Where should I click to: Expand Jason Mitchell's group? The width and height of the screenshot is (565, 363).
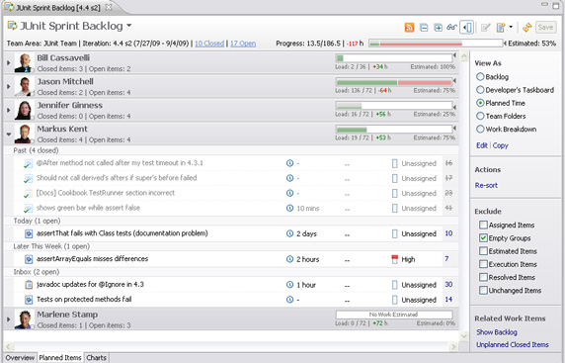pos(9,87)
